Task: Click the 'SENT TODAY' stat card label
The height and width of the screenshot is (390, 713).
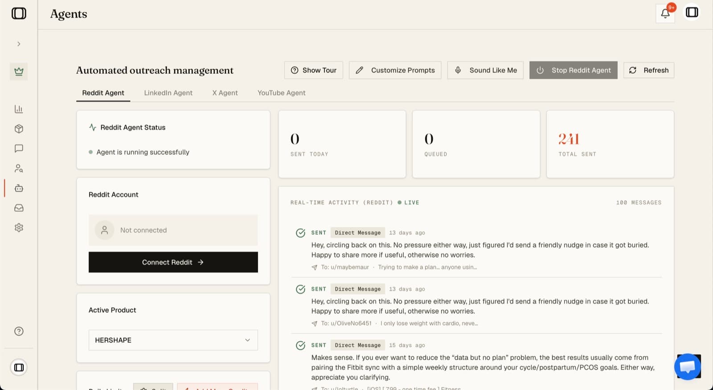Action: (309, 154)
